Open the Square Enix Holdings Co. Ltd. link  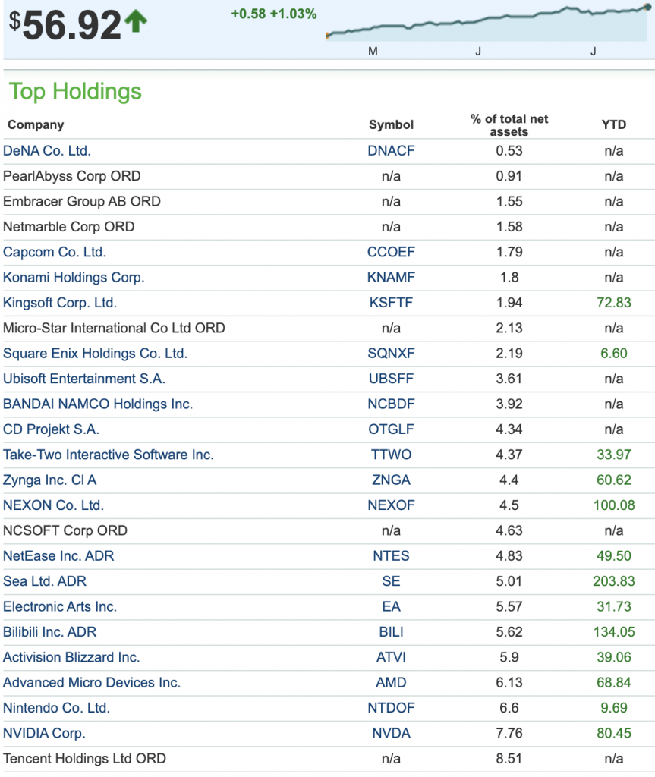click(x=95, y=354)
